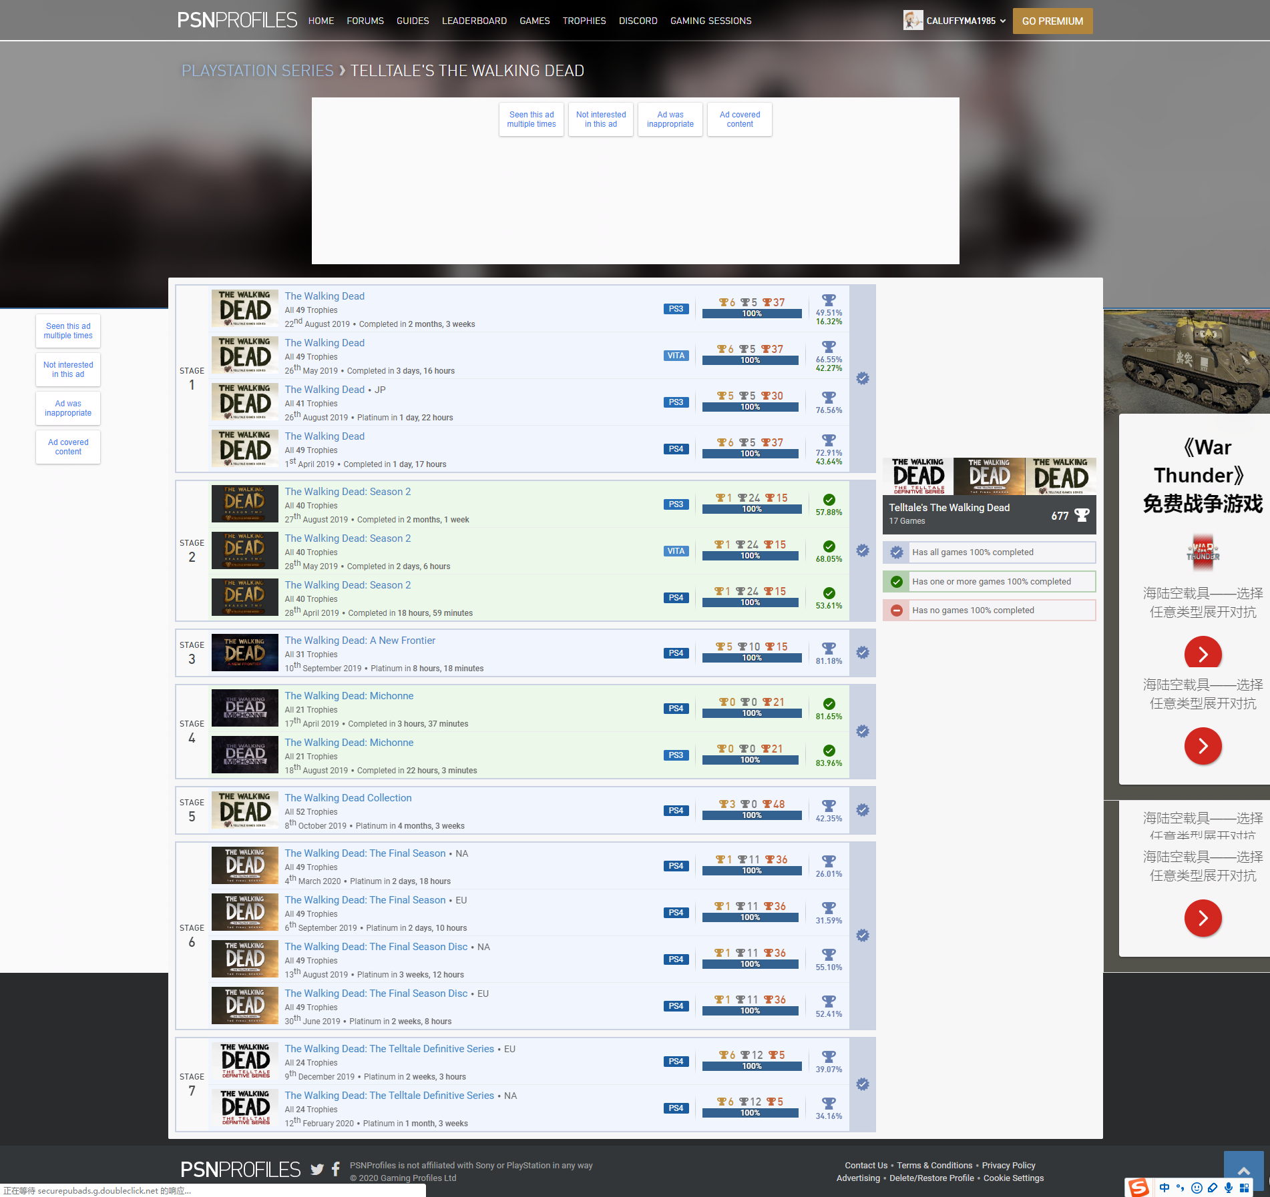Click 'Not interested in this ad' in left ad

click(x=68, y=370)
